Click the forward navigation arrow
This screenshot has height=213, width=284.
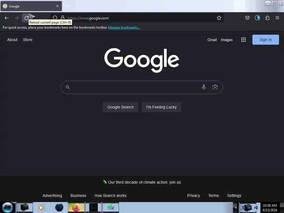click(x=17, y=18)
